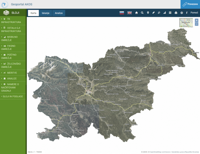Viewport: 200px width, 154px height.
Task: Click the institution icon of Analize layer group
Action: [5, 78]
